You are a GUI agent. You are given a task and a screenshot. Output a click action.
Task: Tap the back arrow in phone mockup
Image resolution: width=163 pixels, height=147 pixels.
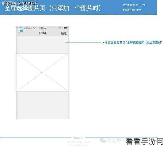[19, 33]
